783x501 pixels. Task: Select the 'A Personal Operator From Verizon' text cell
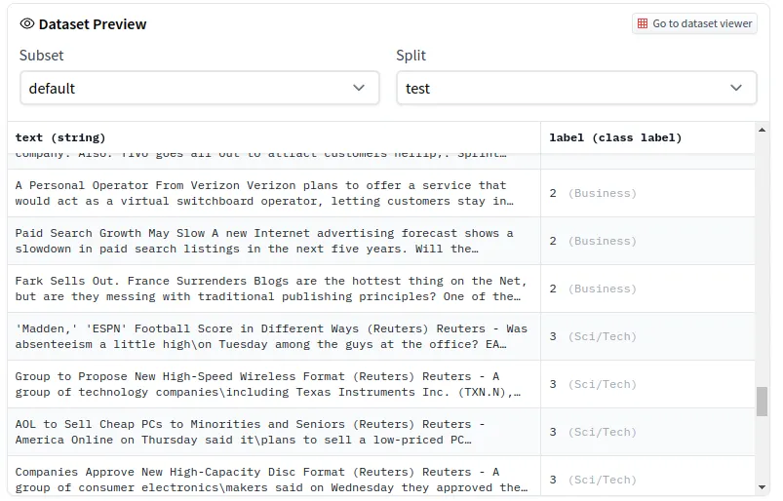274,193
